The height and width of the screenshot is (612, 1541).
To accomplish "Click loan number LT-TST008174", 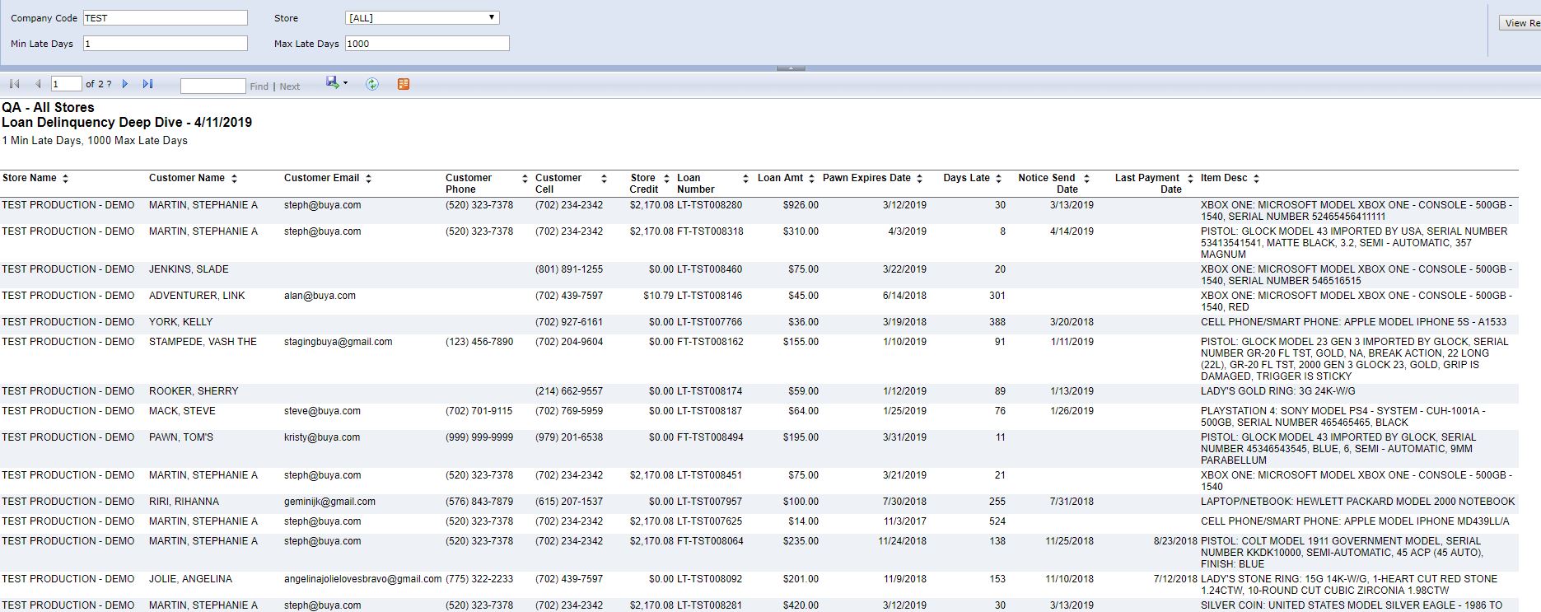I will click(709, 391).
